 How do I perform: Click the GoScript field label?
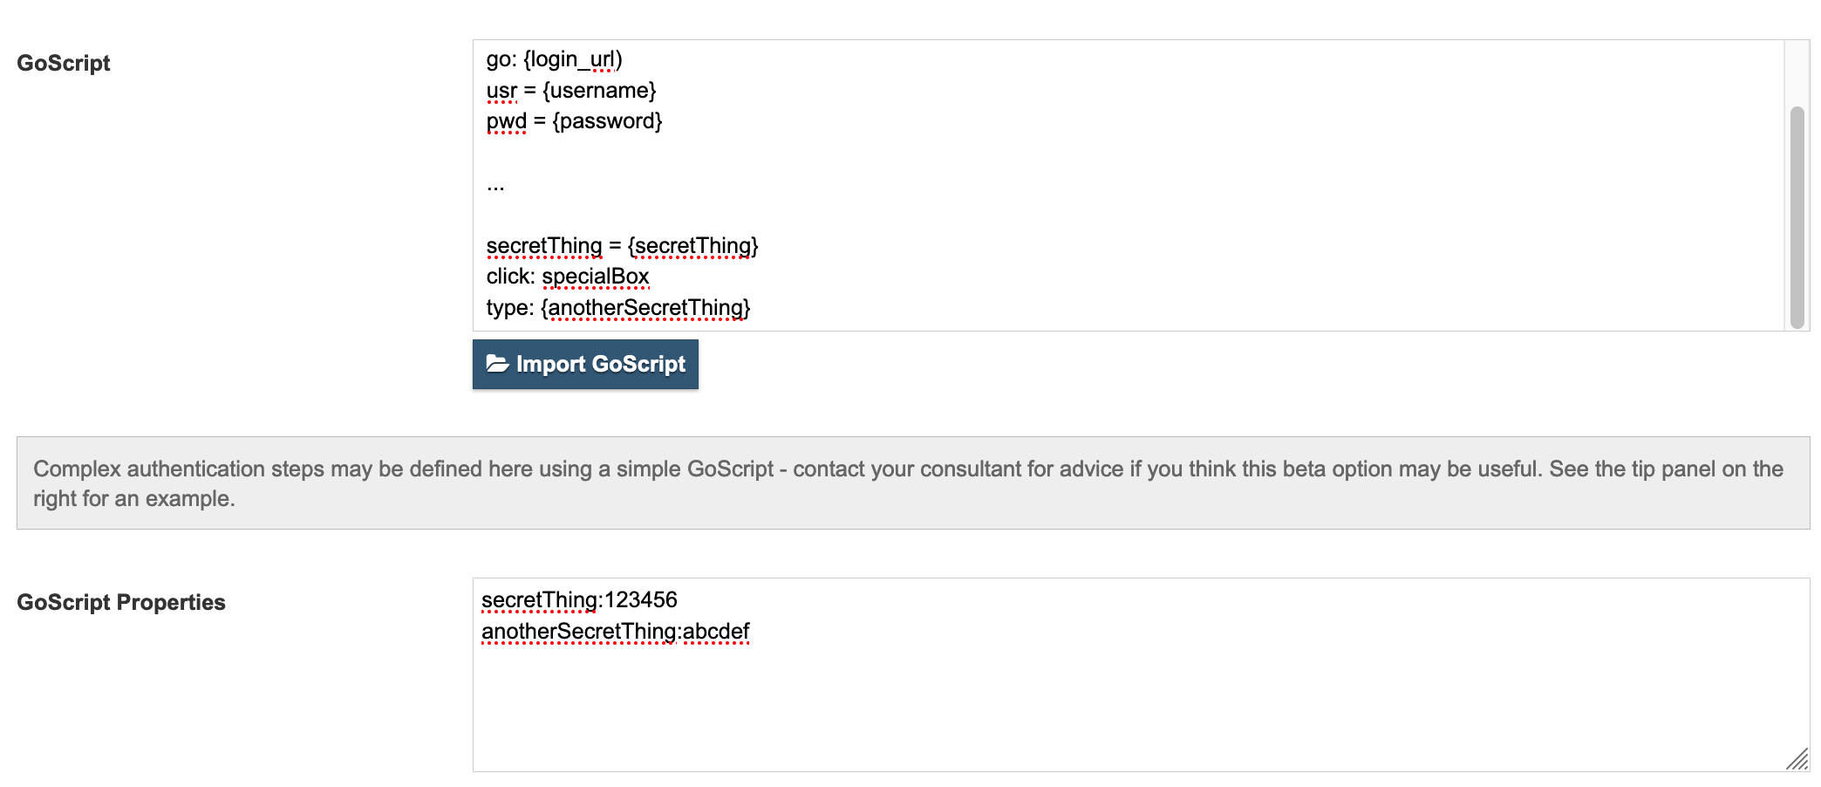[65, 63]
